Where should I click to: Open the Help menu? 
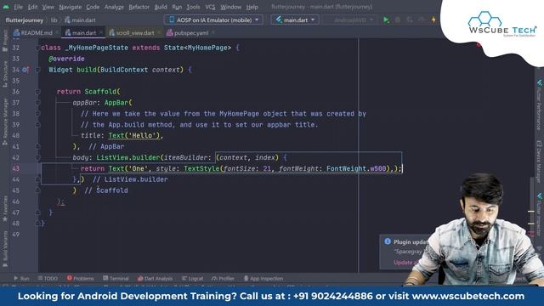tap(252, 7)
